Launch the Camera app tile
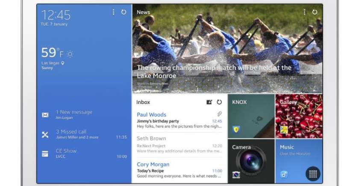Viewport: 359px width, 186px height. (x=251, y=162)
